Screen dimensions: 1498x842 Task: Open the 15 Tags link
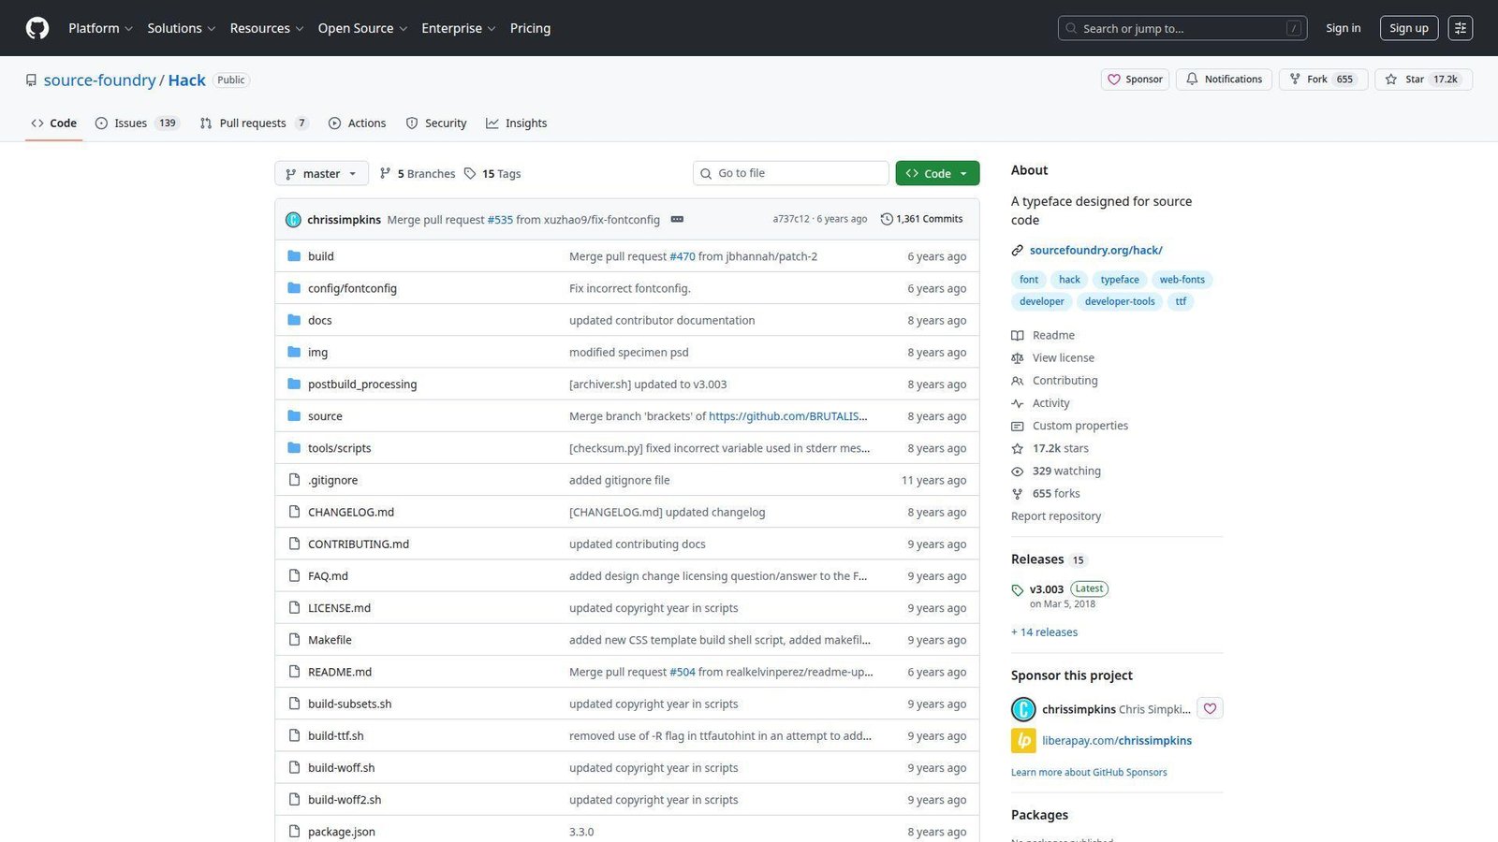pyautogui.click(x=492, y=173)
